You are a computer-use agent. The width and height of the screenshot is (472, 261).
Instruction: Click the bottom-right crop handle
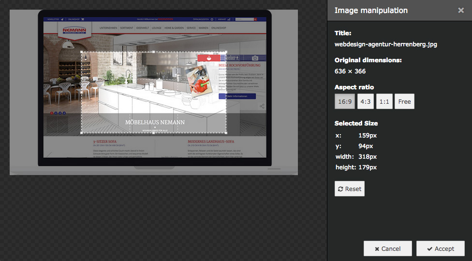tap(226, 133)
